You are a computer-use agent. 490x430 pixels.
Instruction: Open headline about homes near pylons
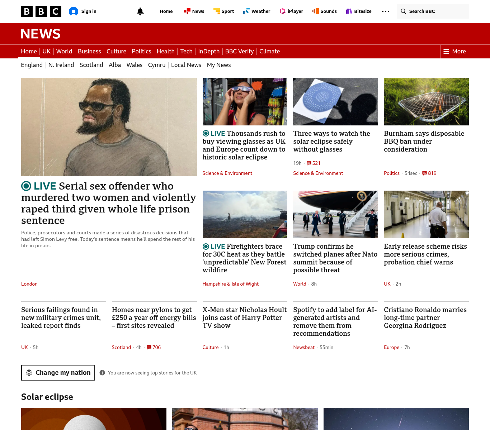pyautogui.click(x=154, y=317)
